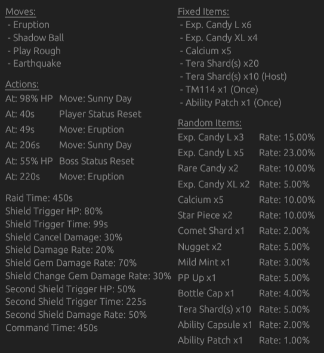The width and height of the screenshot is (324, 353).
Task: Select the TM114 x1 (Once) item
Action: click(219, 90)
